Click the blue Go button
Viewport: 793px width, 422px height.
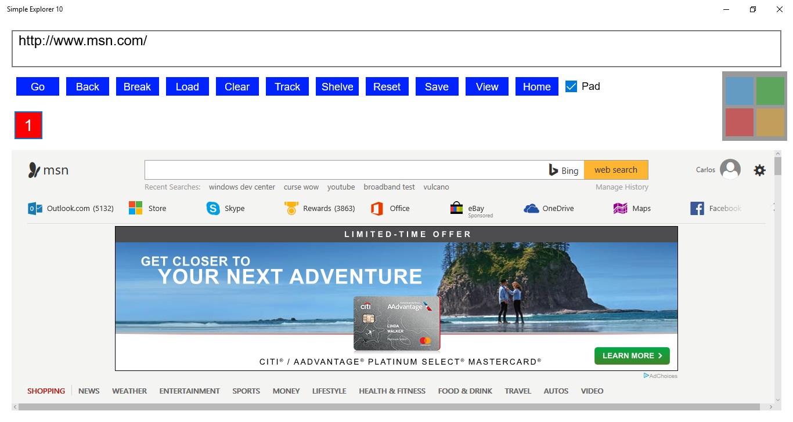(38, 86)
